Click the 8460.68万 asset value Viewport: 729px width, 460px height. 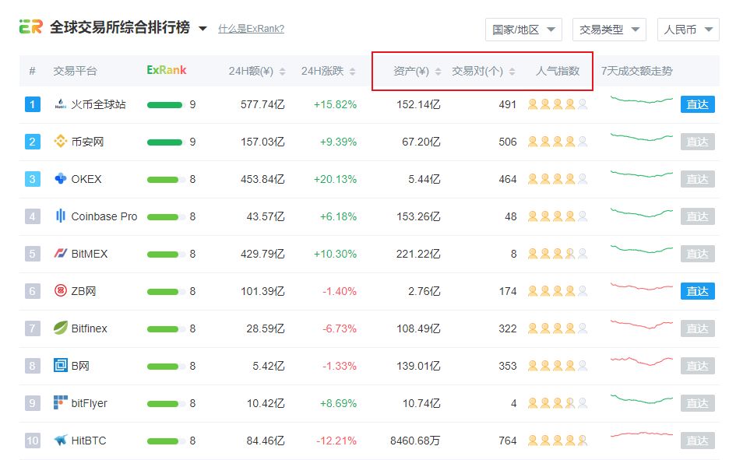[x=414, y=441]
